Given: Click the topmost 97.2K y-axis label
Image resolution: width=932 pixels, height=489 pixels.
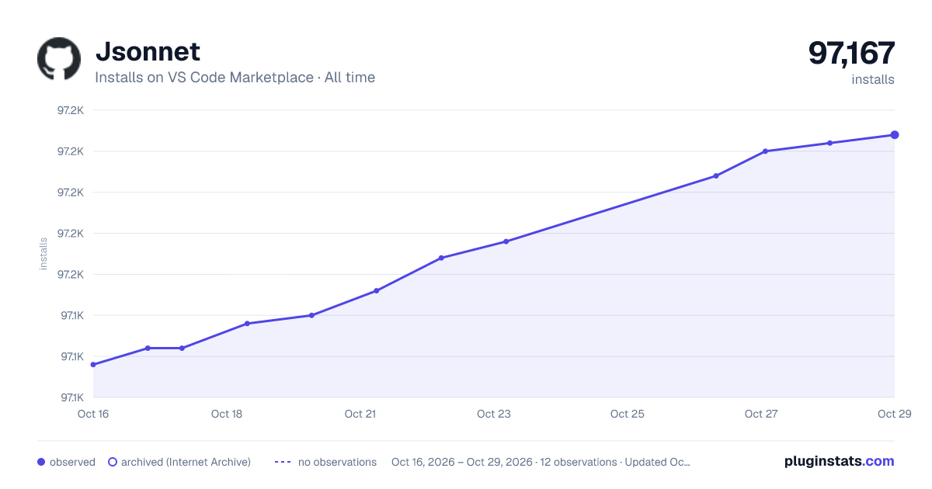Looking at the screenshot, I should pyautogui.click(x=71, y=110).
